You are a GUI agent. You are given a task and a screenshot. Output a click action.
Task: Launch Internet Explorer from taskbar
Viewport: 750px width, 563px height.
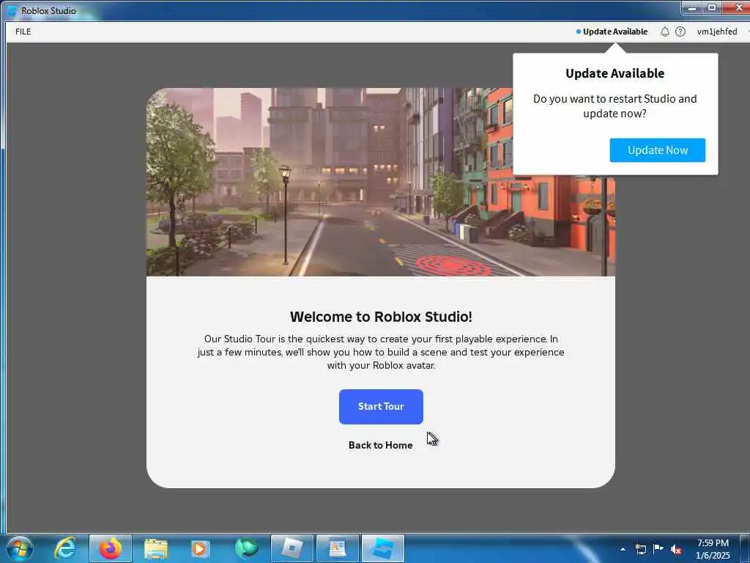(65, 548)
